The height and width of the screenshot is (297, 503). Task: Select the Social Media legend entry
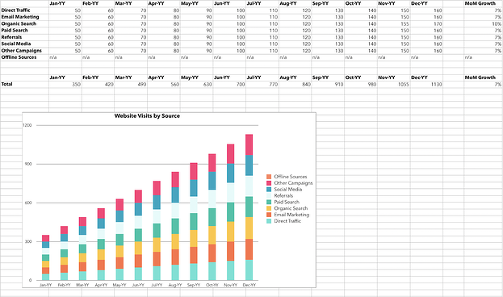(287, 189)
